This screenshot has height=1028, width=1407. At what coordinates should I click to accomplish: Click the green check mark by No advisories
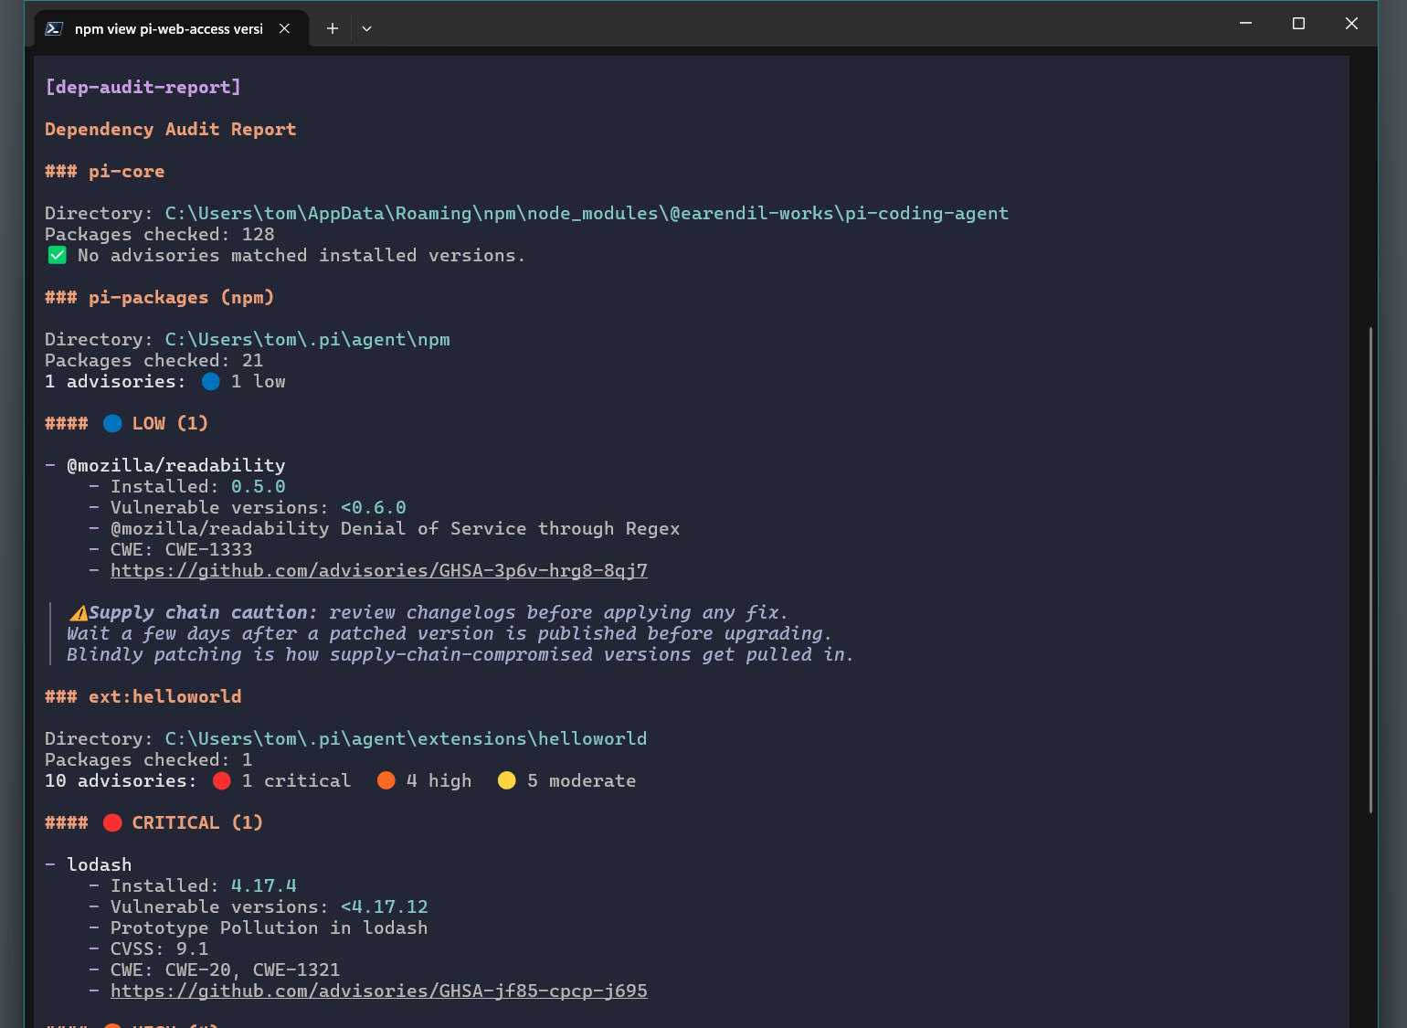click(x=58, y=255)
